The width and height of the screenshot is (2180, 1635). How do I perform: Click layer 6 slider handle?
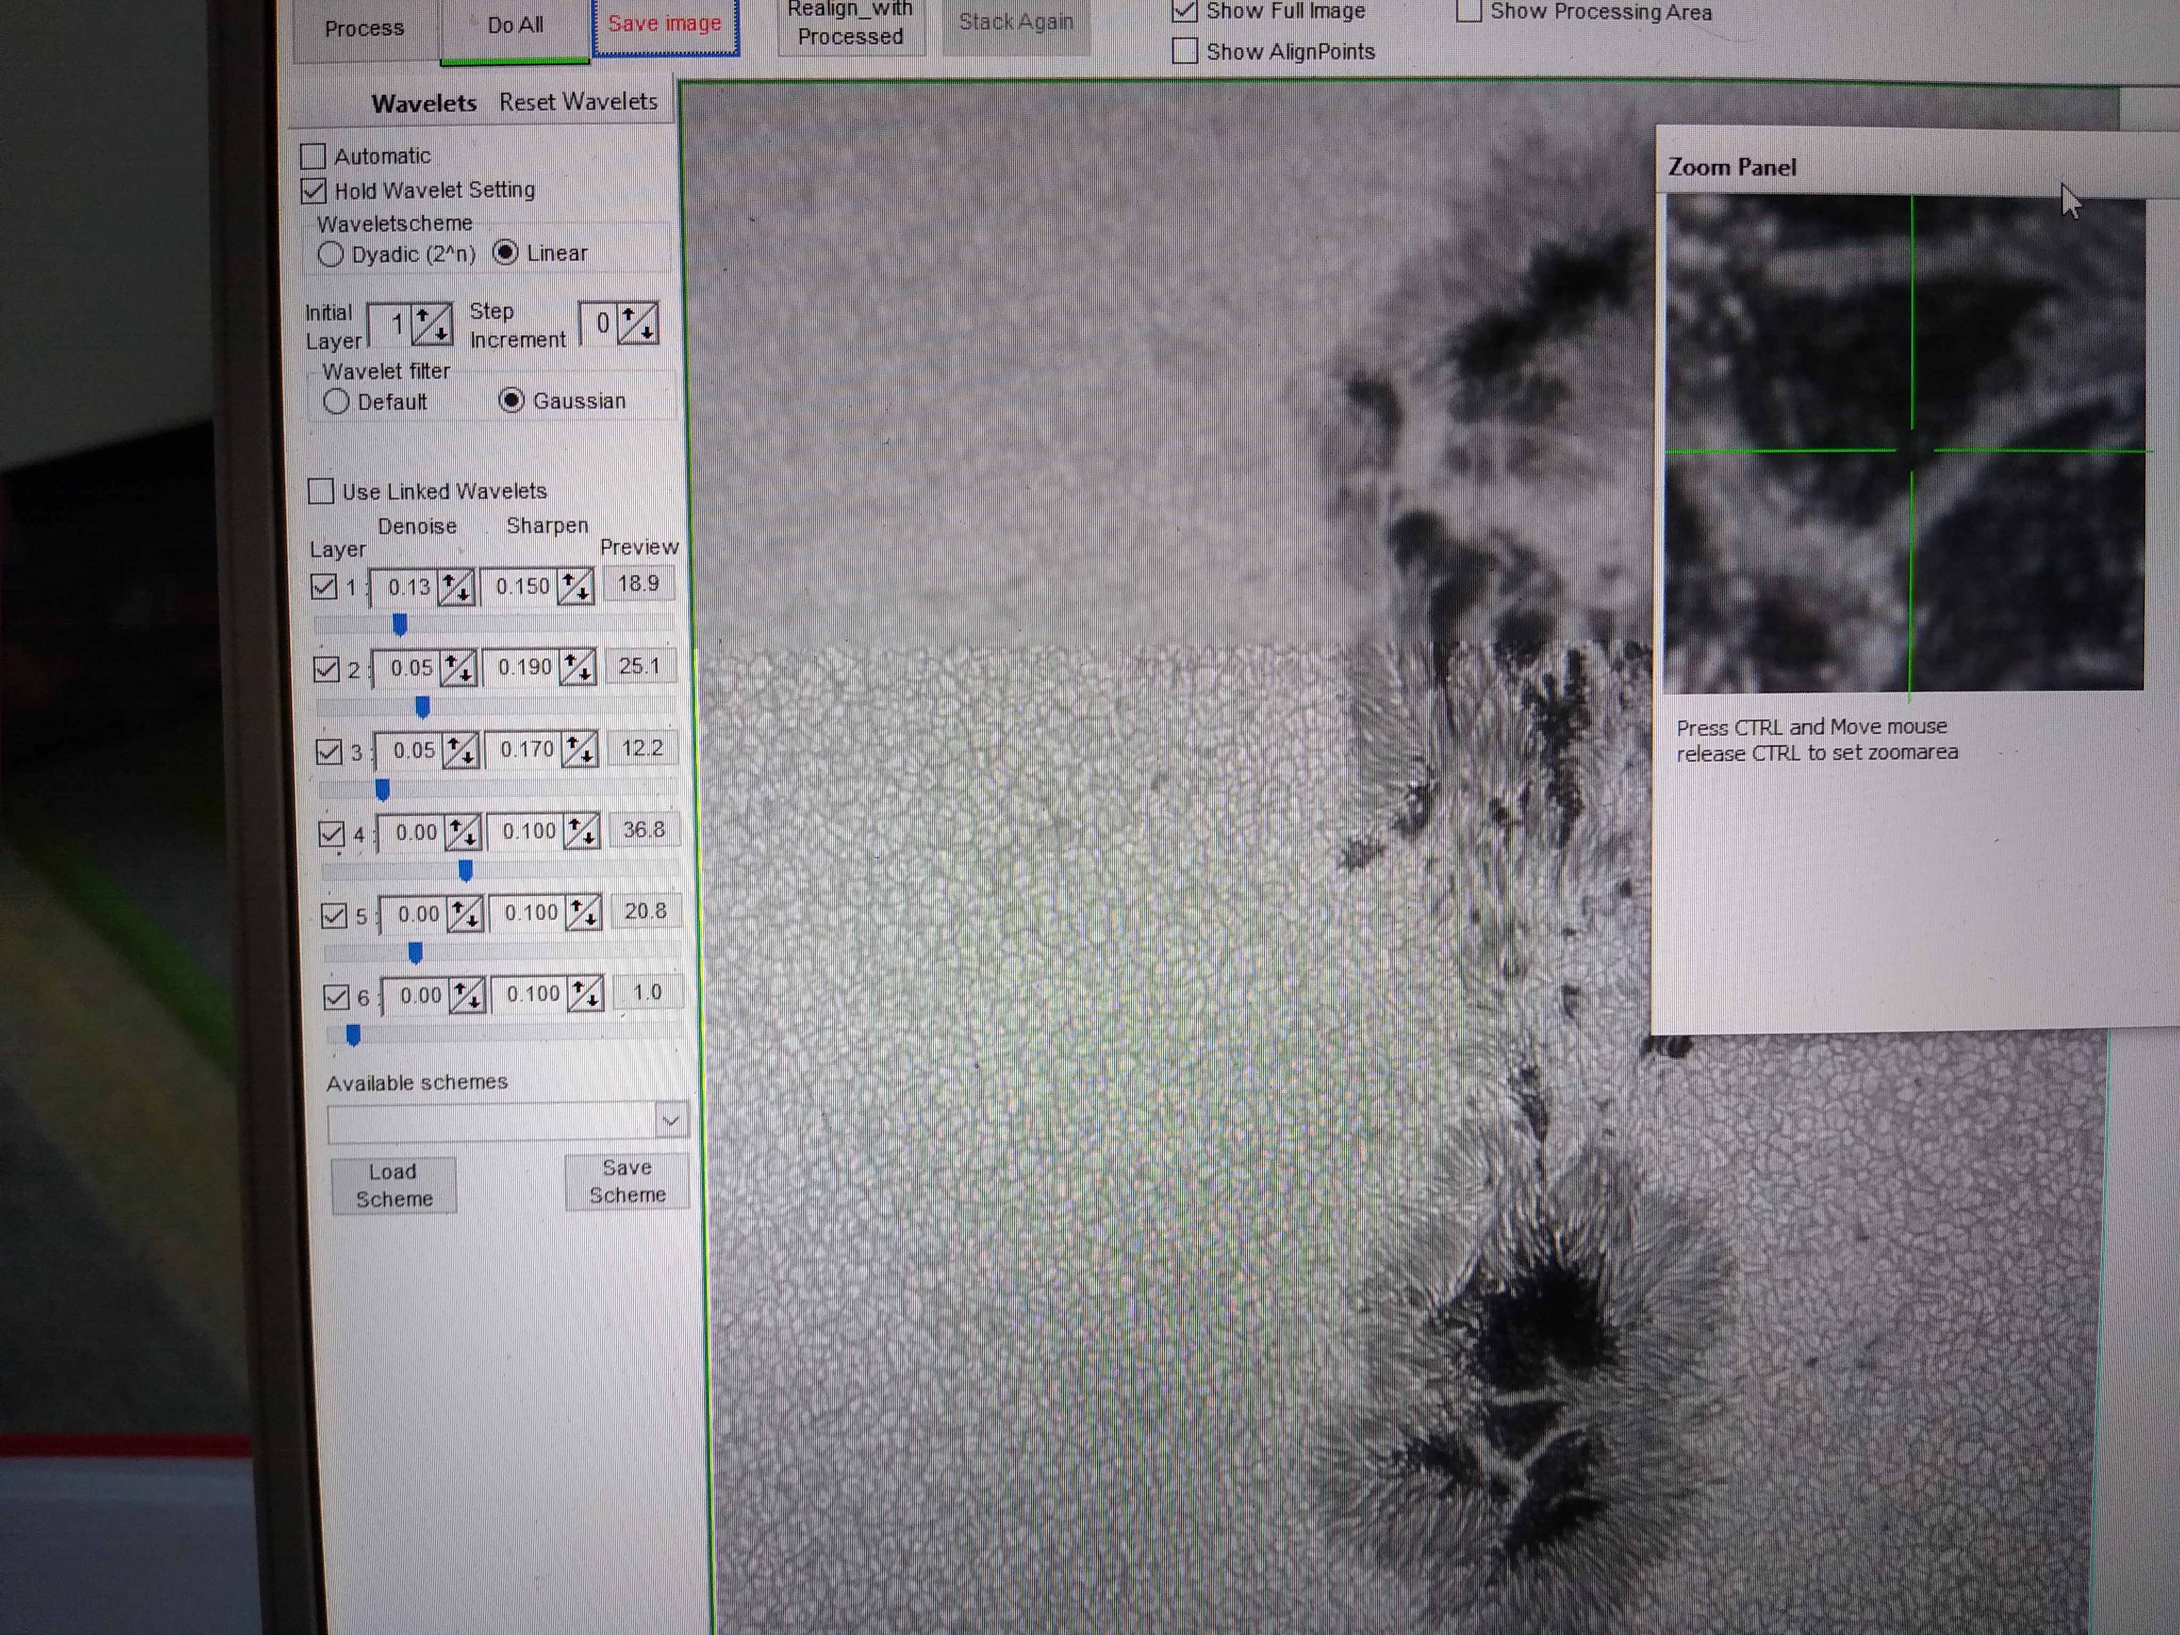click(x=353, y=1035)
